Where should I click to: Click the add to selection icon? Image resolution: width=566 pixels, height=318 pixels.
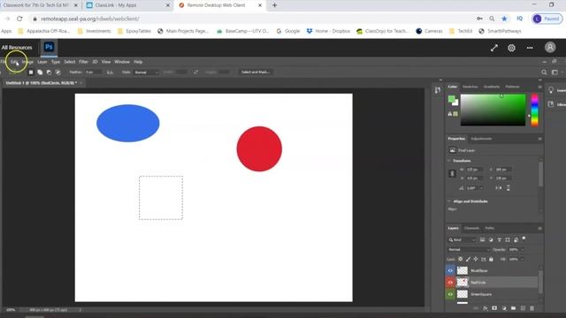click(40, 72)
